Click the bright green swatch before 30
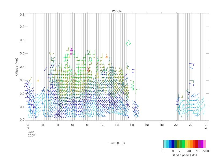 (183, 144)
